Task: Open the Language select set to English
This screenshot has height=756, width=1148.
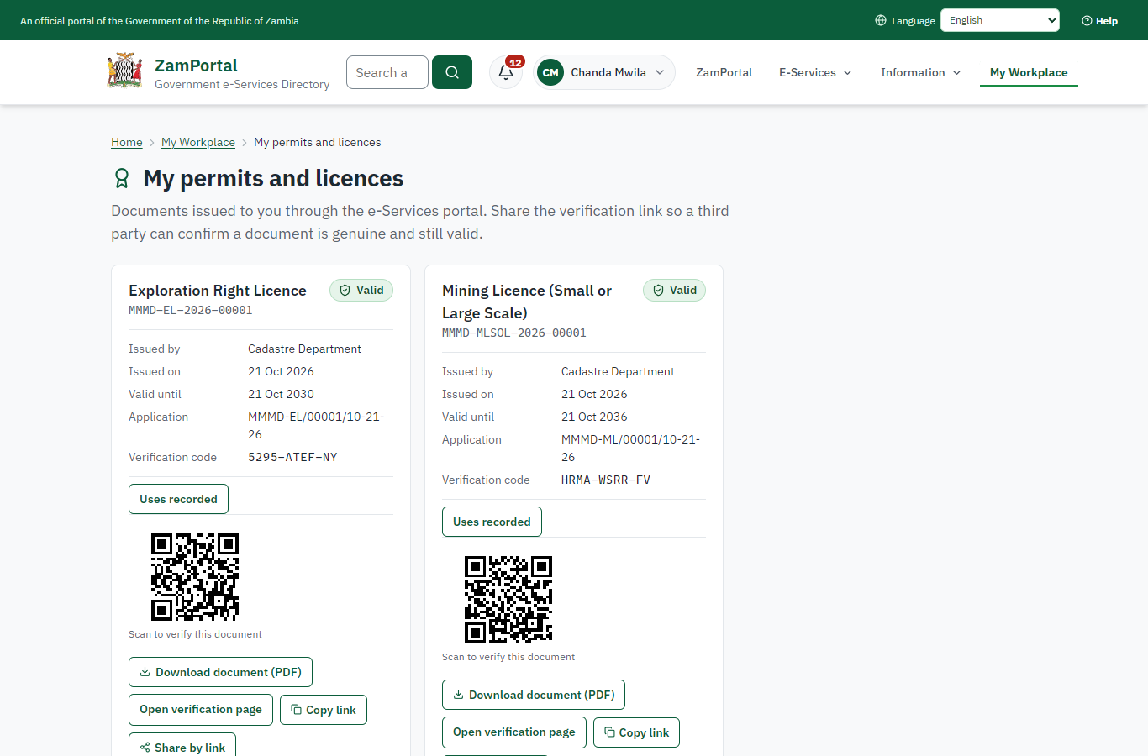Action: pos(1000,20)
